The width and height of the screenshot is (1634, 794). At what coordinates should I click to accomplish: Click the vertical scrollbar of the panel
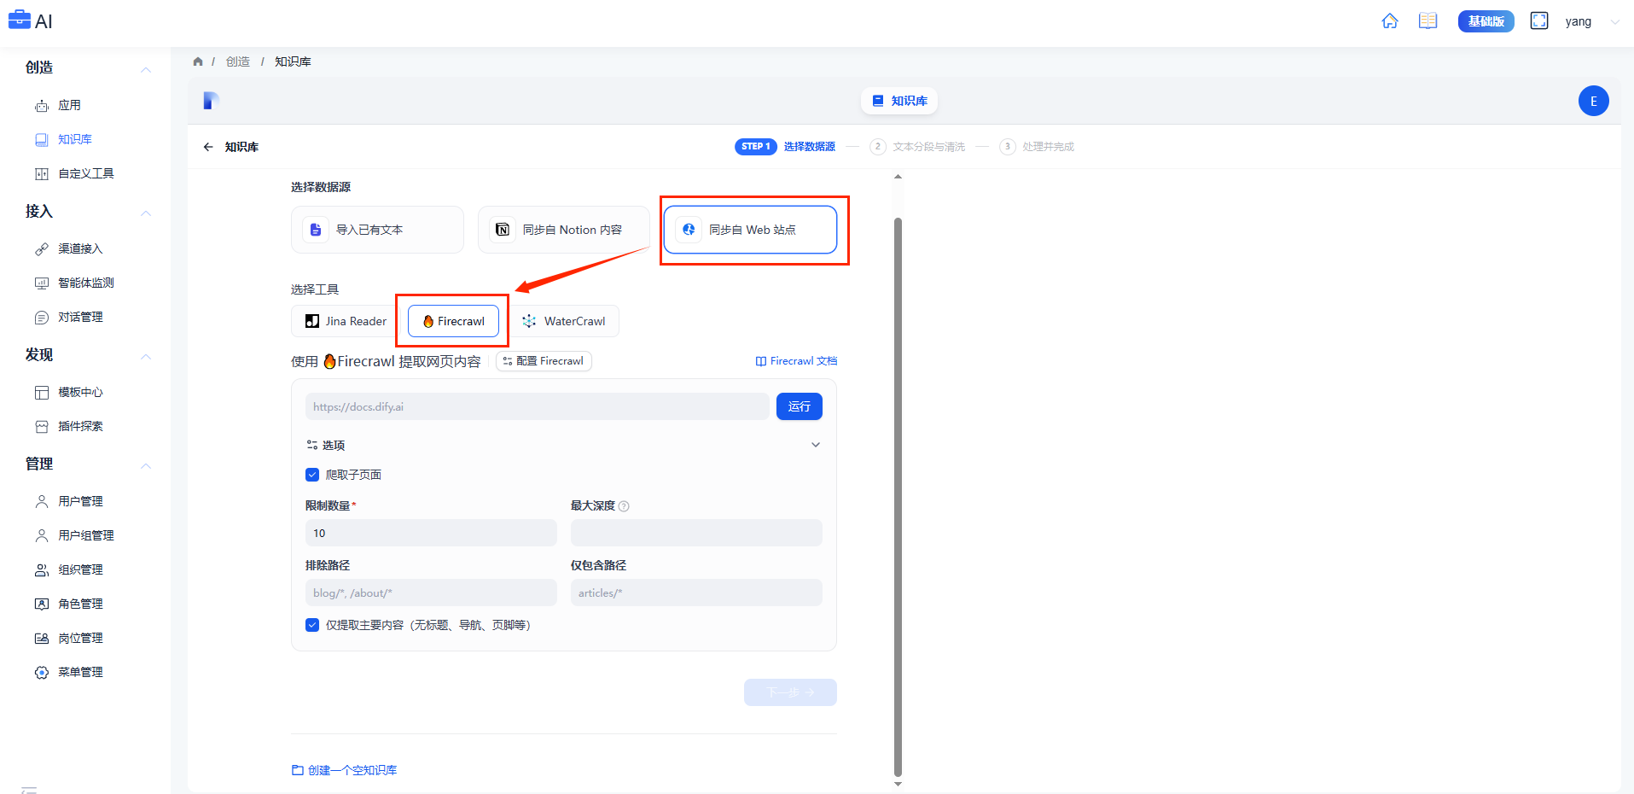pyautogui.click(x=897, y=495)
